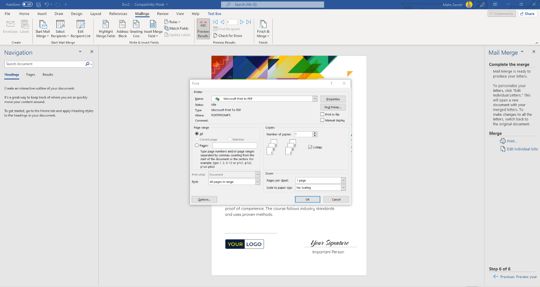Screen dimensions: 540x287
Task: Open the Envelopes creation tool
Action: coord(10,27)
